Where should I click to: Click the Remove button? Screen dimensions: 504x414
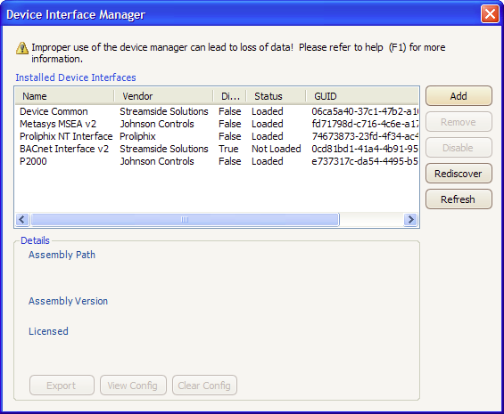459,122
